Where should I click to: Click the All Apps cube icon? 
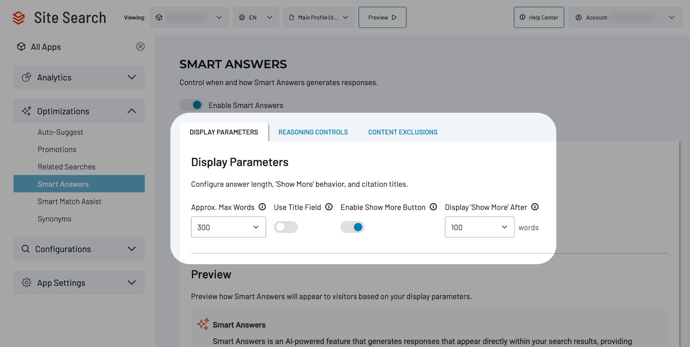pyautogui.click(x=21, y=46)
